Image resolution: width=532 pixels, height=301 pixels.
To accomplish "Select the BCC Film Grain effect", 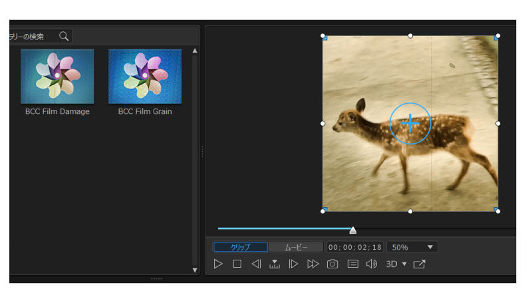I will tap(145, 77).
